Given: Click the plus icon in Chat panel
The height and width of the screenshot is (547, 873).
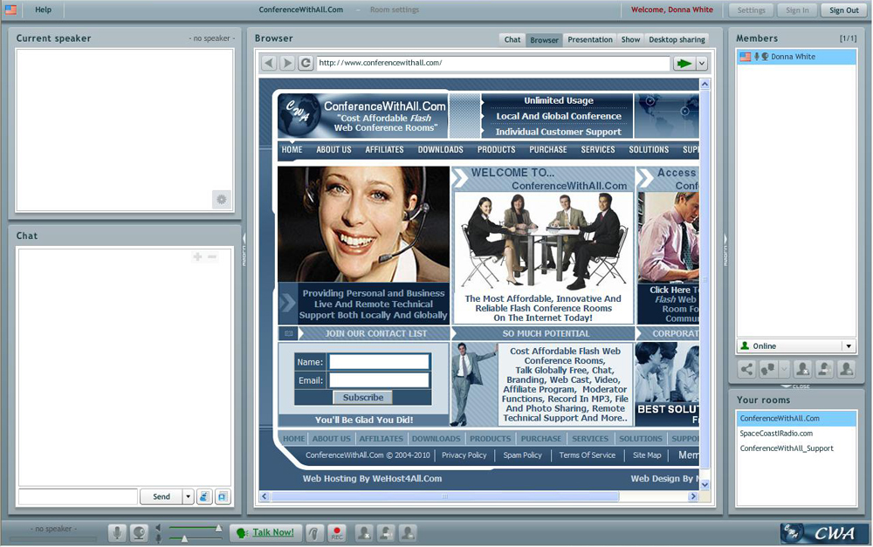Looking at the screenshot, I should 197,256.
